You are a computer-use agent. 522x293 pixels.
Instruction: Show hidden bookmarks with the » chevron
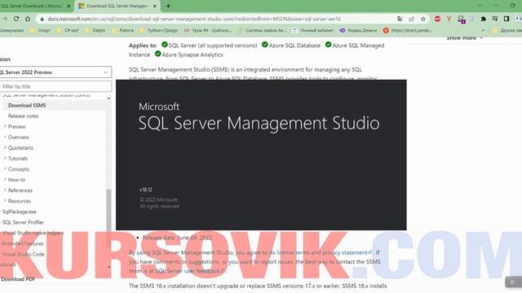click(x=483, y=30)
